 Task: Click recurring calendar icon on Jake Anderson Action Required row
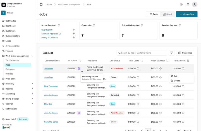point(79,113)
